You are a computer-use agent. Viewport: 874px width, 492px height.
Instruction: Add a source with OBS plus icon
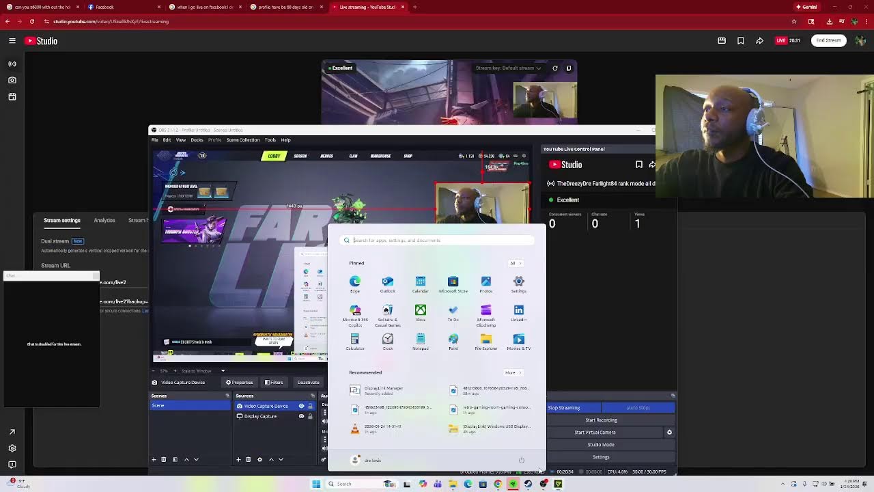238,459
